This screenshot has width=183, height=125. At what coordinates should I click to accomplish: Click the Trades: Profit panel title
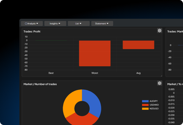pos(32,32)
